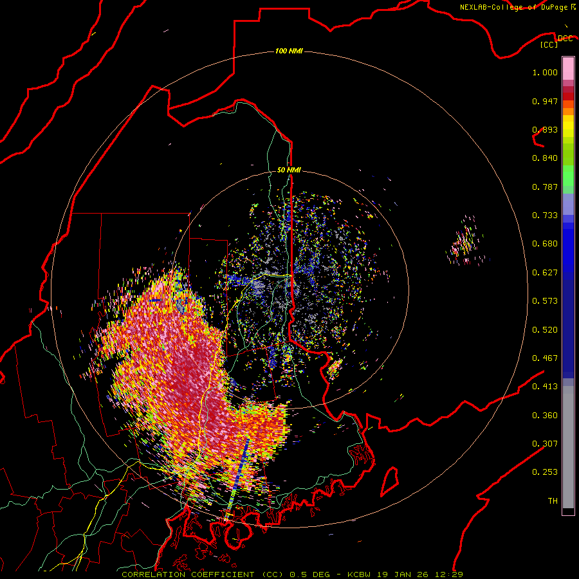Image resolution: width=579 pixels, height=579 pixels.
Task: Click the 0.360 legend value
Action: [x=545, y=416]
